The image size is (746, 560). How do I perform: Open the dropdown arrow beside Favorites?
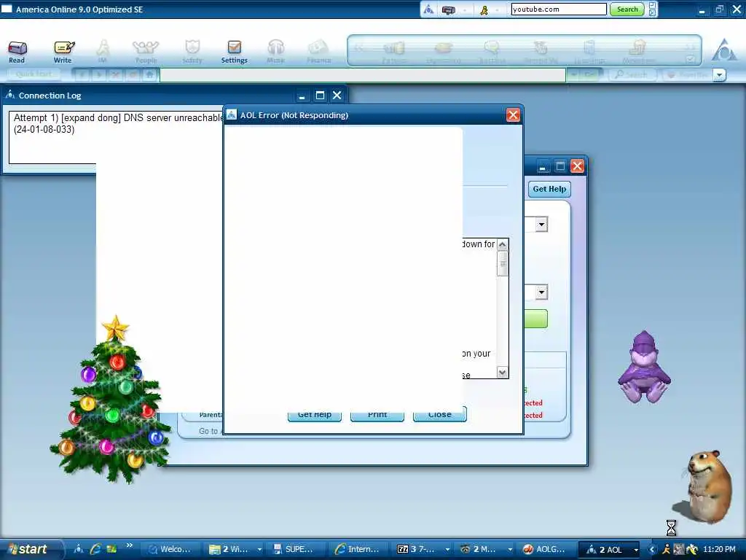pos(719,75)
